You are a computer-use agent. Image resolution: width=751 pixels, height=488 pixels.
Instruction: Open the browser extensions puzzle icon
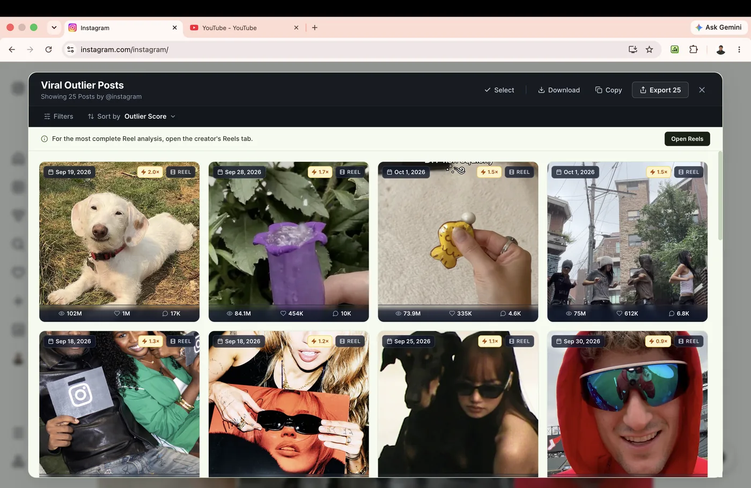pos(694,49)
